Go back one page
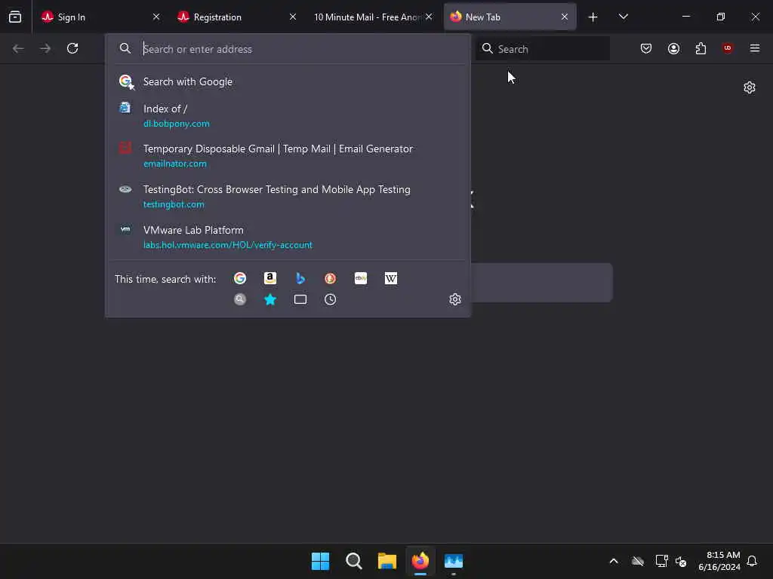The height and width of the screenshot is (579, 773). (x=18, y=48)
